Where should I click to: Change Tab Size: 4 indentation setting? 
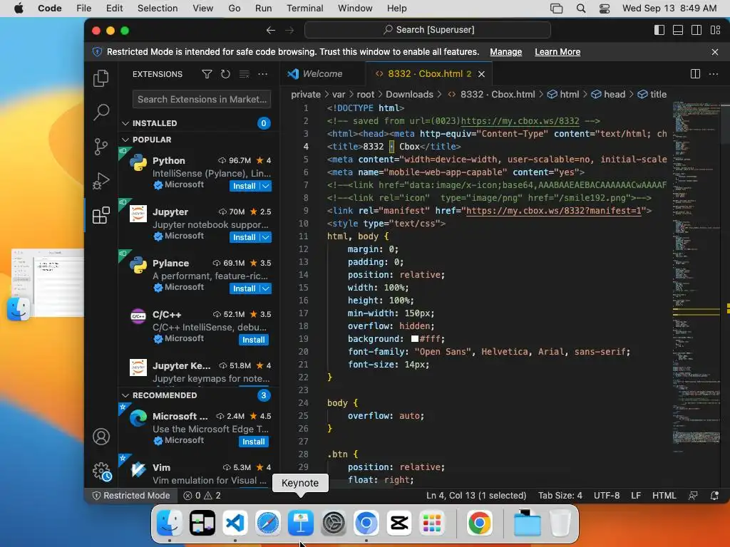pos(560,496)
